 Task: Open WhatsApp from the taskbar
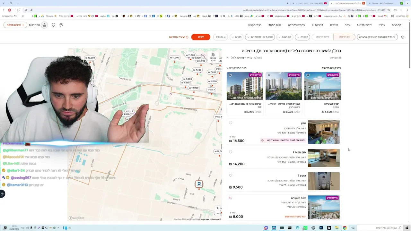pyautogui.click(x=305, y=228)
